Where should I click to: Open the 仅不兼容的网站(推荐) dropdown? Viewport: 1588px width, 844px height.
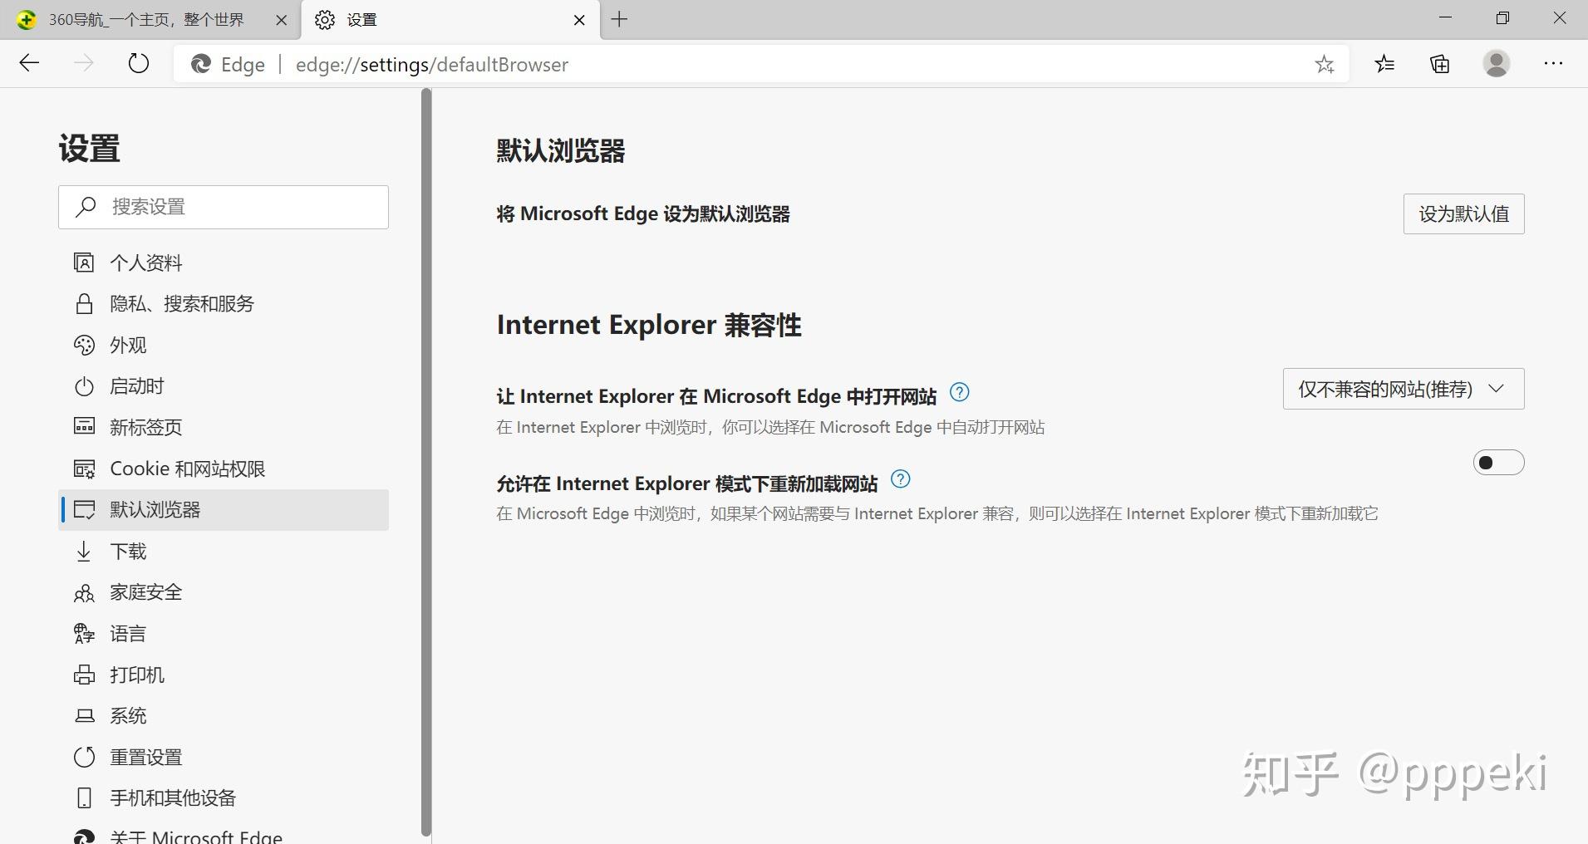(x=1402, y=388)
